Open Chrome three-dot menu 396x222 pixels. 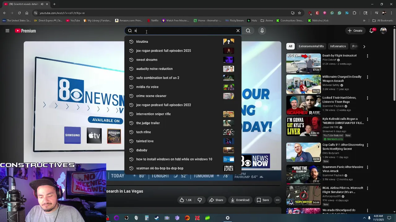click(391, 13)
